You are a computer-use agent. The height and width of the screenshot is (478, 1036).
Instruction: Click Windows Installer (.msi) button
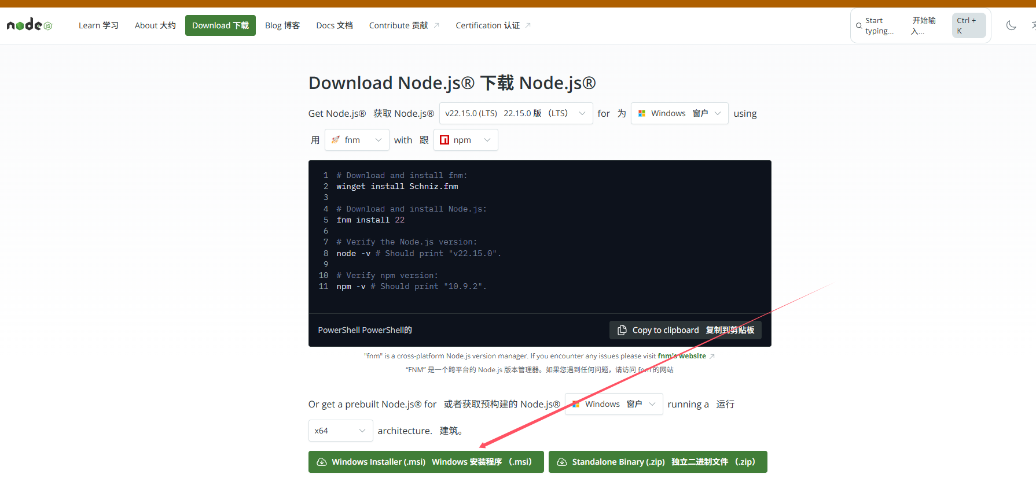tap(426, 462)
